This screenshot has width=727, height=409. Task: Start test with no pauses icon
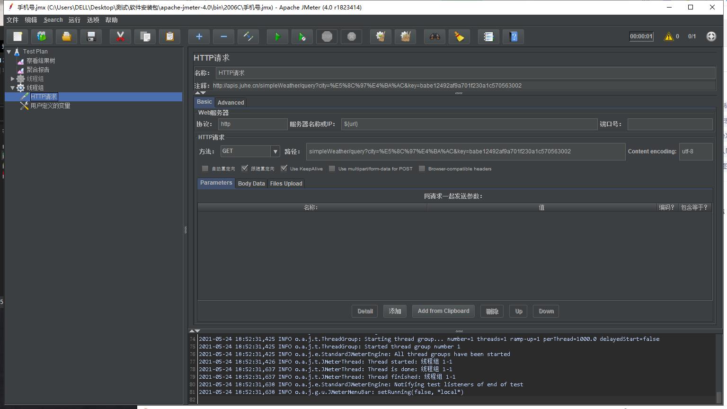coord(302,36)
